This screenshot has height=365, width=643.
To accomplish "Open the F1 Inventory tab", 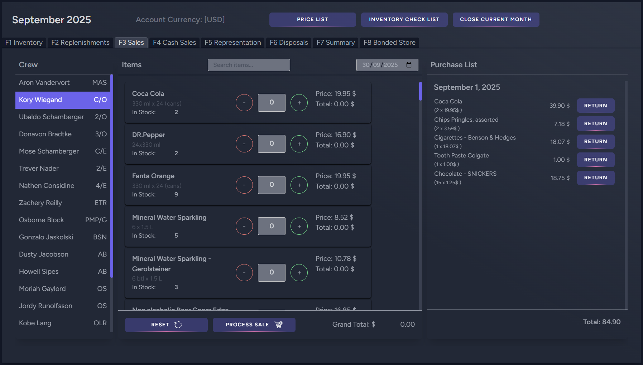I will click(x=24, y=43).
